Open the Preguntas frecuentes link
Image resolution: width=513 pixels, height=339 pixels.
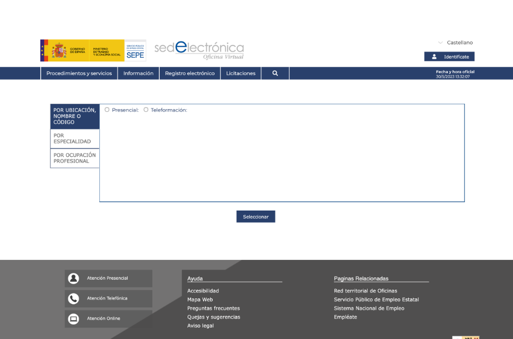coord(213,309)
